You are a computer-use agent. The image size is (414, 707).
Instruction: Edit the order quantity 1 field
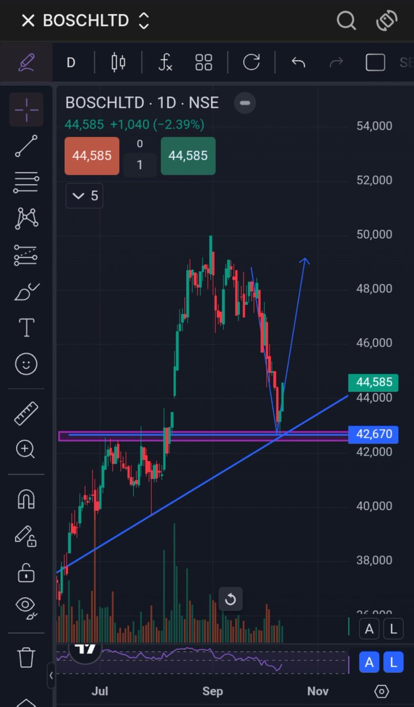point(140,164)
